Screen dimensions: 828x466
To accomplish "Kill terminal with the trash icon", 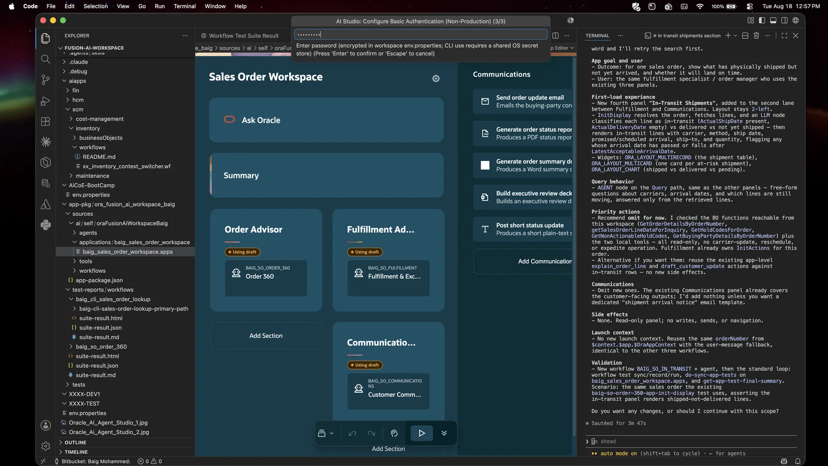I will pyautogui.click(x=756, y=36).
